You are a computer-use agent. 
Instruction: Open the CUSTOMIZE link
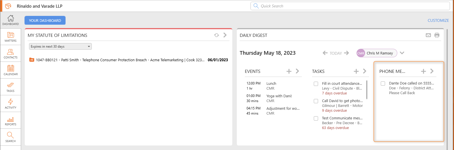(438, 20)
